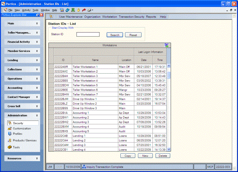Click the Workstations grid vertical scrollbar thumb
This screenshot has height=172, width=238.
coord(169,75)
